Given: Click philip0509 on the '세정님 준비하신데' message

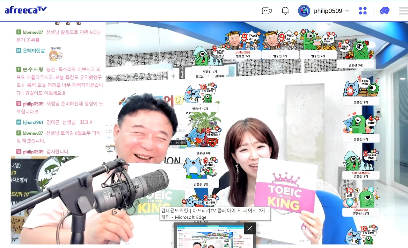Looking at the screenshot, I should (x=33, y=104).
